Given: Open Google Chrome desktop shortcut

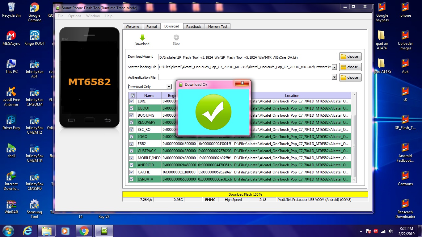Looking at the screenshot, I should point(34,12).
